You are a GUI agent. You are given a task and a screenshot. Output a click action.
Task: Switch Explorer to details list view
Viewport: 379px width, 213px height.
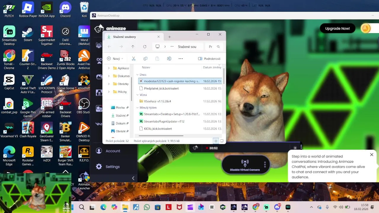click(x=216, y=141)
